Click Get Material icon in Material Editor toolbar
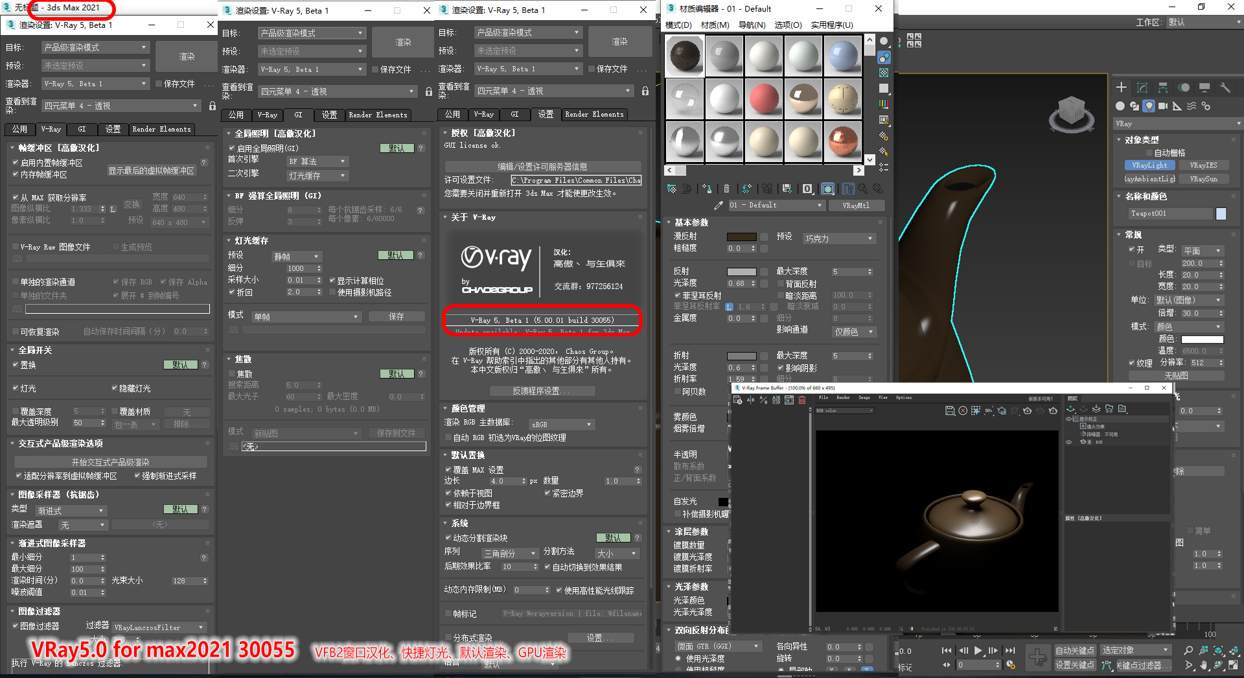The width and height of the screenshot is (1244, 678). (x=672, y=189)
